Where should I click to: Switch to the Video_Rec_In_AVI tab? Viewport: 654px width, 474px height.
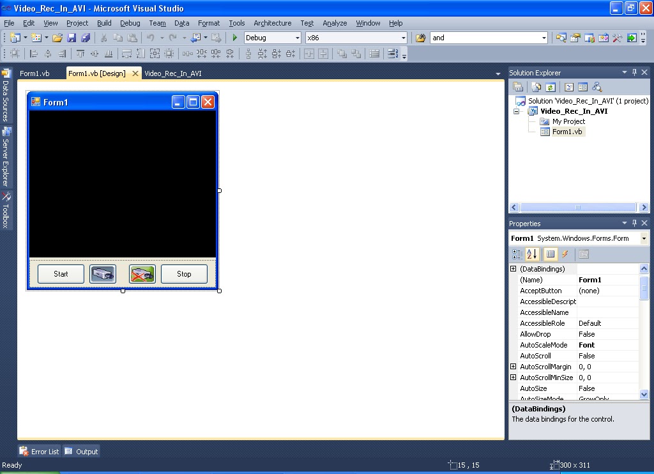(x=172, y=73)
